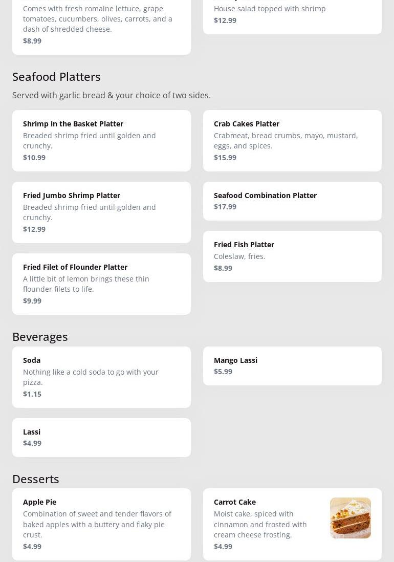Select the Shrimp in the Basket Platter item
394x562 pixels.
[x=101, y=140]
